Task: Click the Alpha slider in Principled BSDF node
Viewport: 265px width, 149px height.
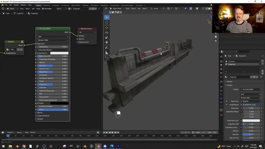Action: pos(53,109)
